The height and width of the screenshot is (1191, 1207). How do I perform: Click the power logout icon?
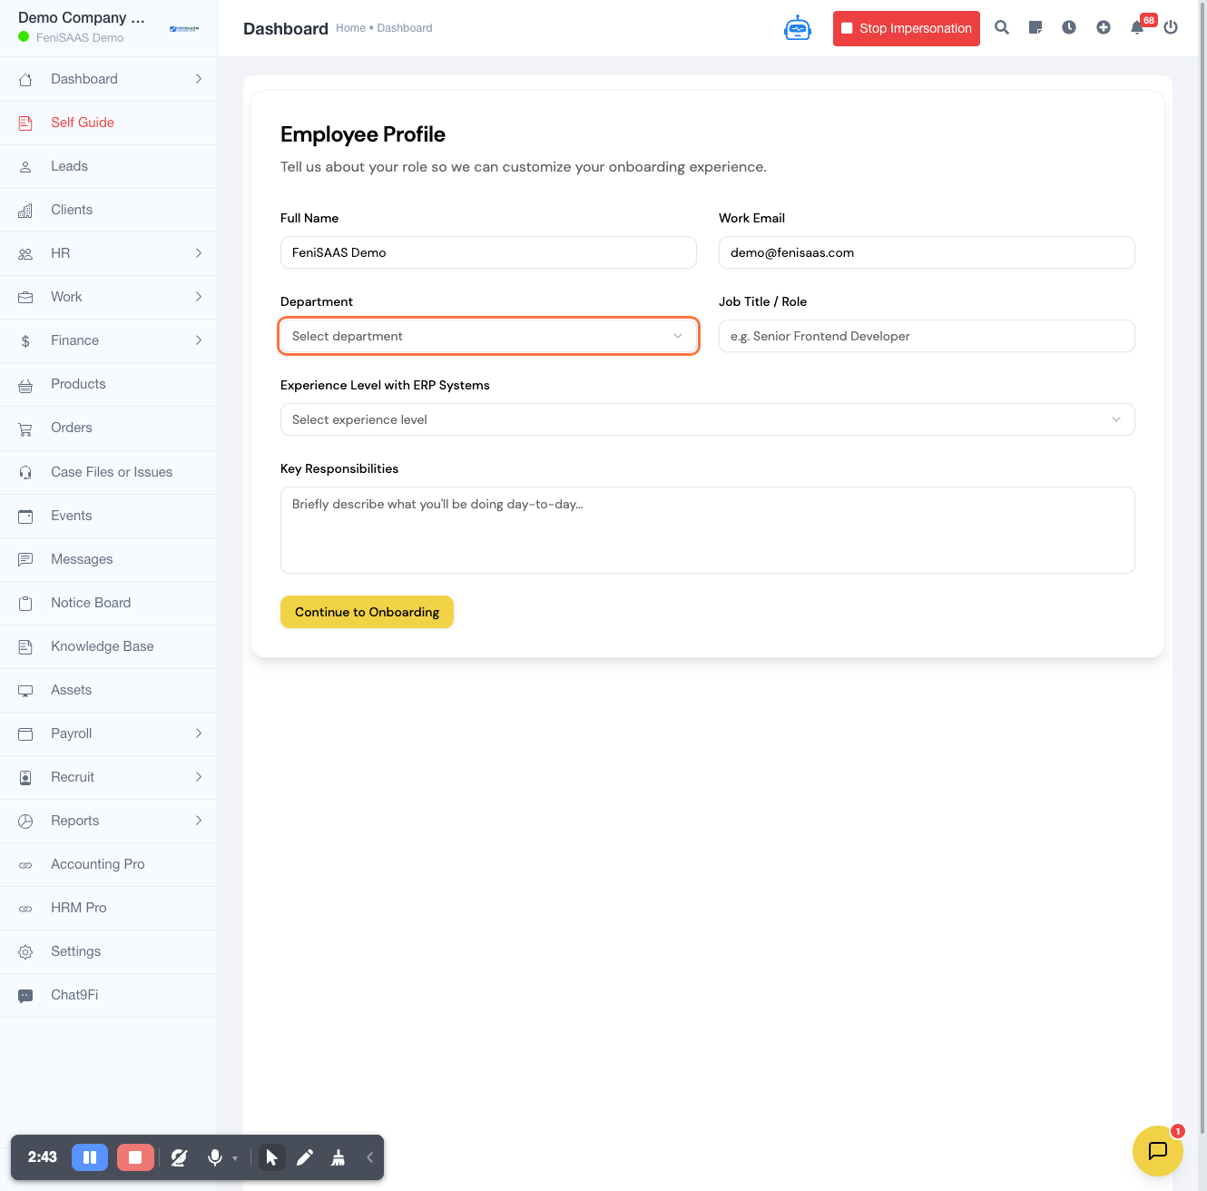(x=1171, y=28)
